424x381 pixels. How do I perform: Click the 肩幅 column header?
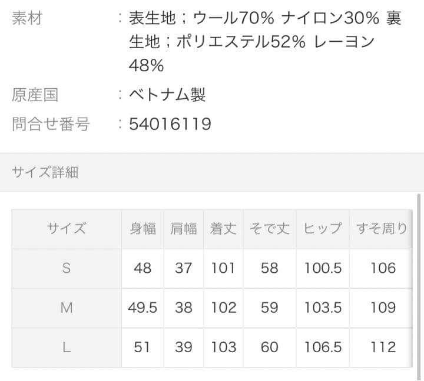183,229
